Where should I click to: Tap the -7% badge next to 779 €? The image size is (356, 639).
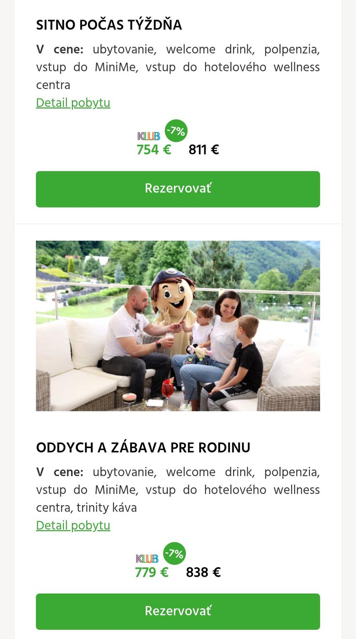pyautogui.click(x=174, y=554)
